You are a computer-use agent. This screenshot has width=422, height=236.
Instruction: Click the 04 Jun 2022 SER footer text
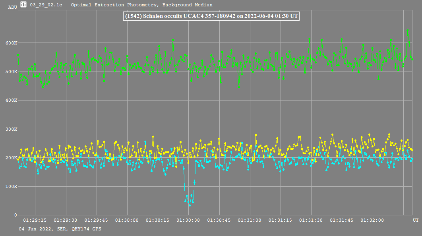coord(57,229)
